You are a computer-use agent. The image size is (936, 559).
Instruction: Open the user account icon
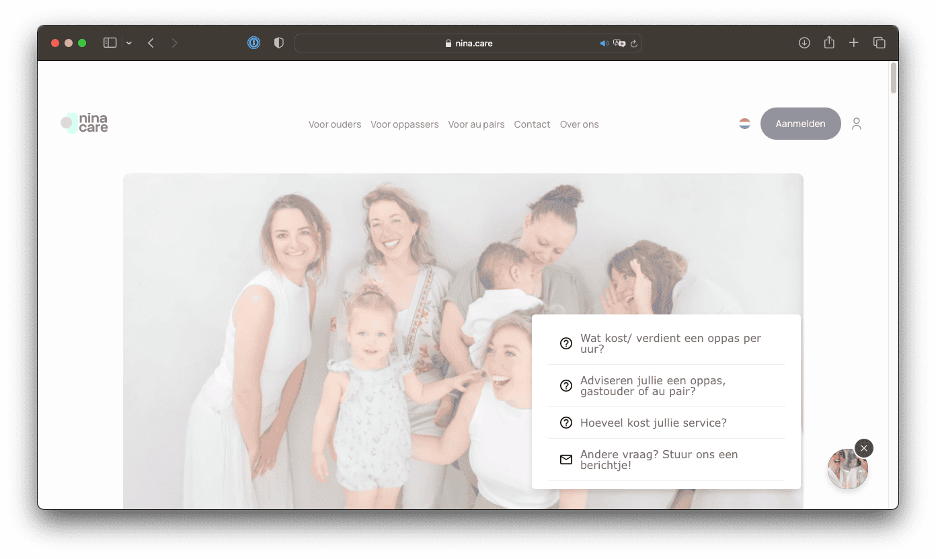(x=857, y=124)
